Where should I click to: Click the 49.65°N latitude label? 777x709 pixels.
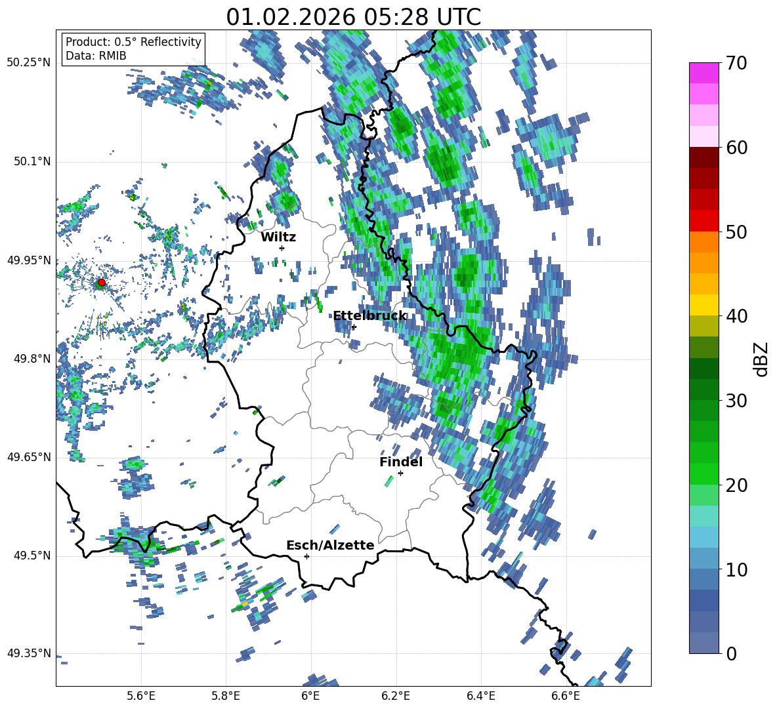(x=29, y=456)
